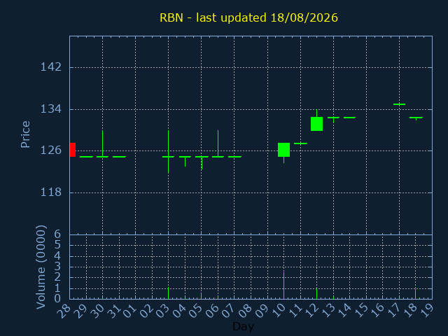The image size is (448, 336).
Task: Click the 126 price axis label
Action: click(x=51, y=150)
